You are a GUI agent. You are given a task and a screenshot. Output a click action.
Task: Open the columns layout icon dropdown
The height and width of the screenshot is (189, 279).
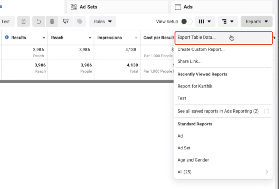coord(205,22)
